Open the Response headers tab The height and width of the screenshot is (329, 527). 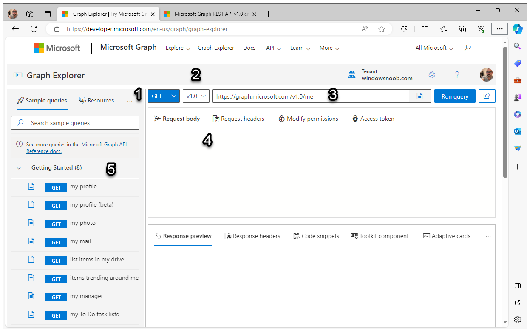tap(252, 236)
